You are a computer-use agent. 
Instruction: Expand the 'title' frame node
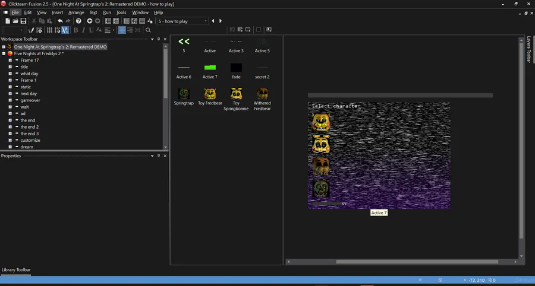(10, 66)
